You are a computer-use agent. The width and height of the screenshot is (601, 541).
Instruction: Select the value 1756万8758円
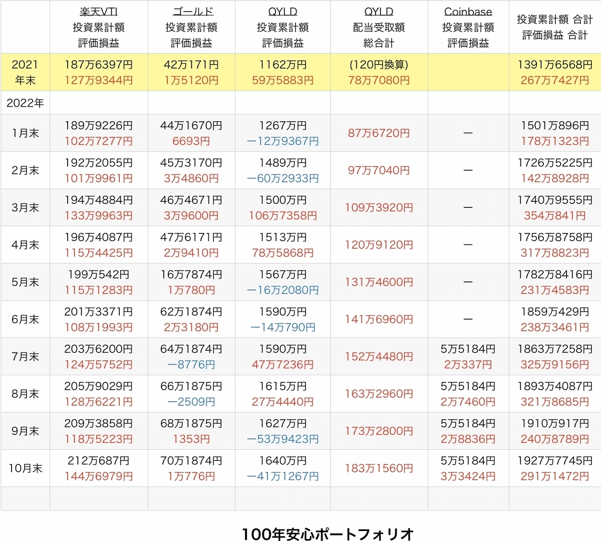click(x=555, y=237)
